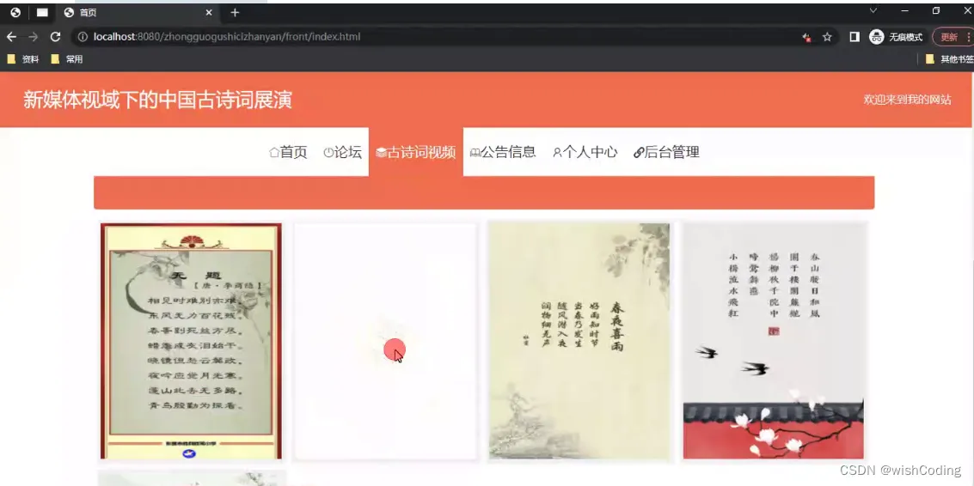This screenshot has height=486, width=974.
Task: Open the side panel icon
Action: click(855, 37)
